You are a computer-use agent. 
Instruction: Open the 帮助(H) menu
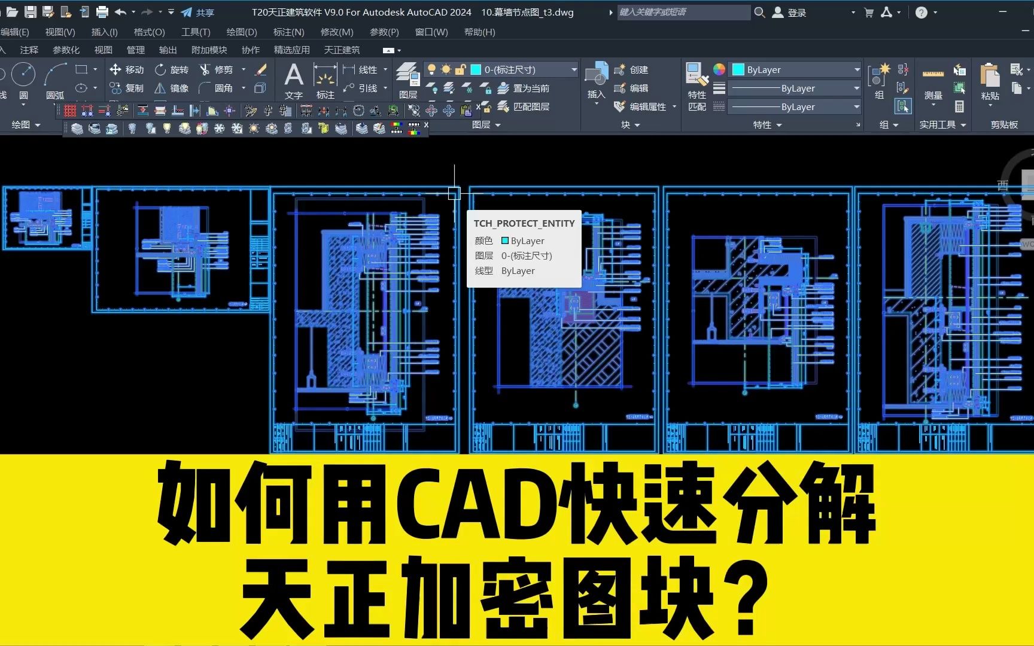pos(479,32)
